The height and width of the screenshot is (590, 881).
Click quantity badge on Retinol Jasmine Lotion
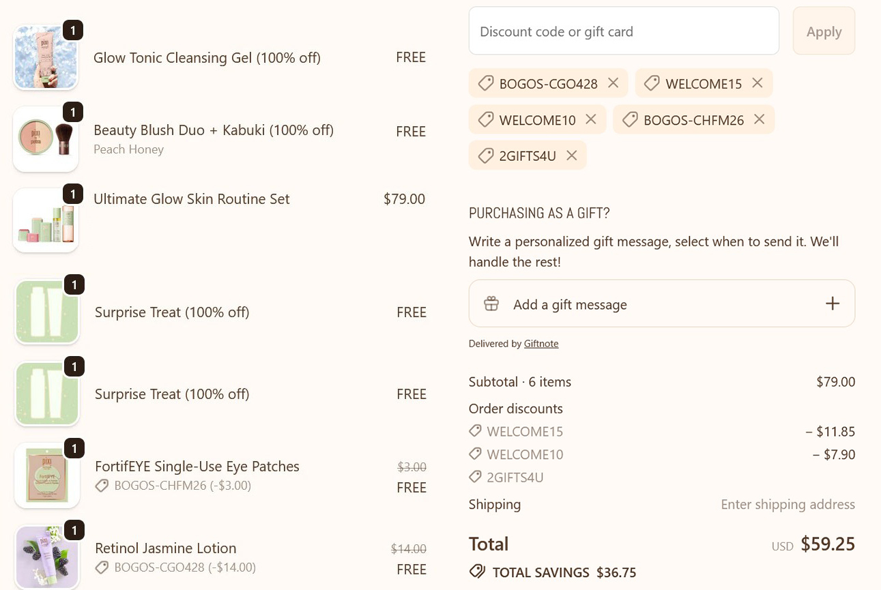pos(74,530)
